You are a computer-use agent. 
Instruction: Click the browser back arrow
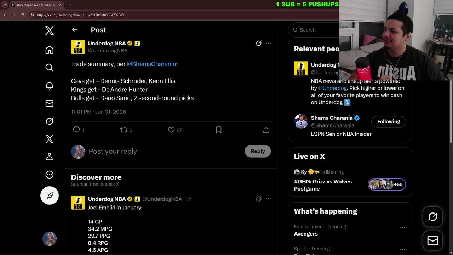pos(5,15)
